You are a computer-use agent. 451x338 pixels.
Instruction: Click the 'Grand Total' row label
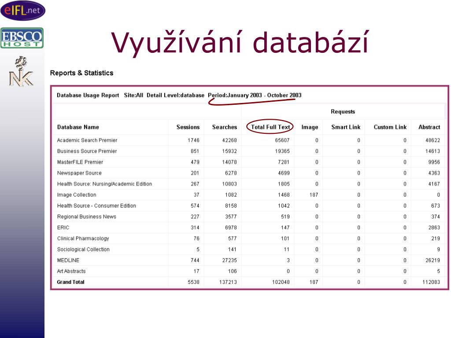(70, 282)
